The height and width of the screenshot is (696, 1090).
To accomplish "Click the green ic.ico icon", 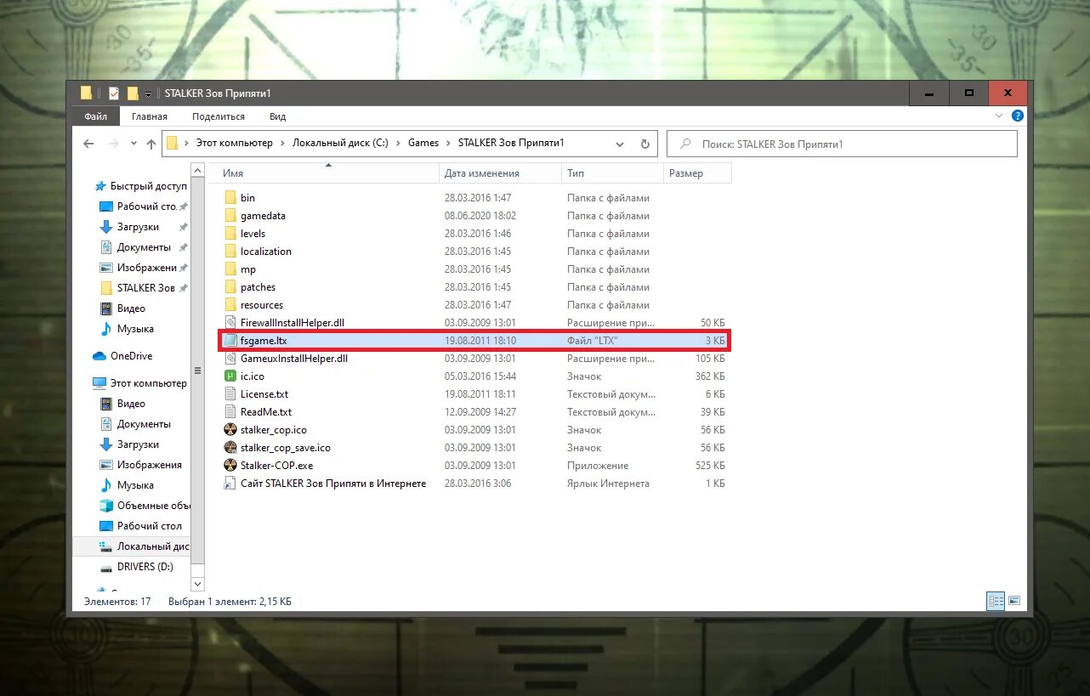I will [230, 376].
